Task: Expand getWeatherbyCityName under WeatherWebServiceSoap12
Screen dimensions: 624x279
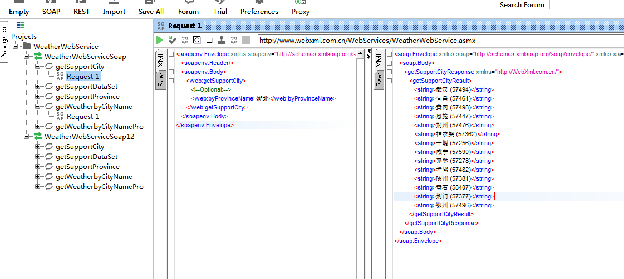Action: pos(38,177)
